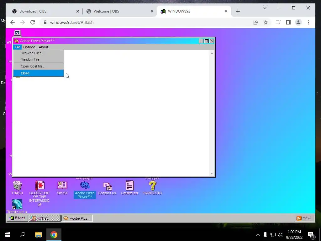Click the Pizza Player title bar icon
The image size is (321, 241).
click(x=16, y=41)
